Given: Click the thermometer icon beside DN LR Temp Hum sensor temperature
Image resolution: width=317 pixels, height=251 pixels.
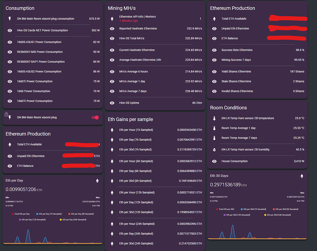Looking at the screenshot, I should tap(214, 118).
